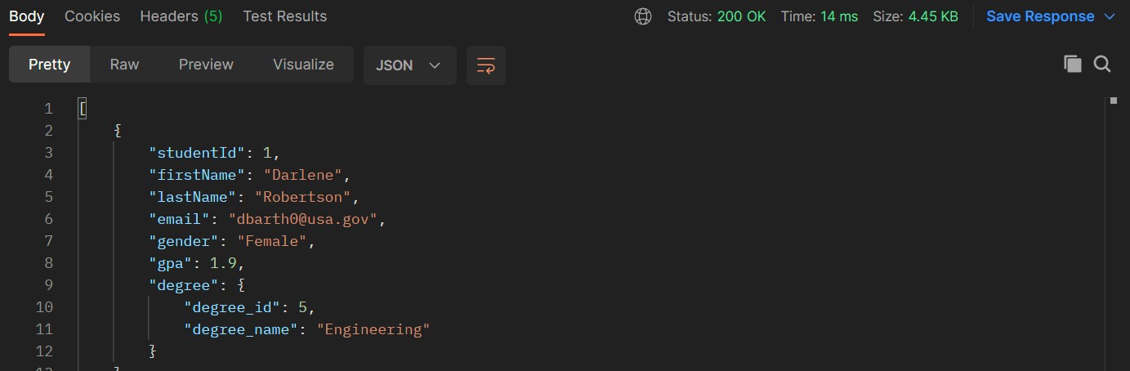Click the globe network information icon
The width and height of the screenshot is (1130, 371).
click(x=643, y=16)
